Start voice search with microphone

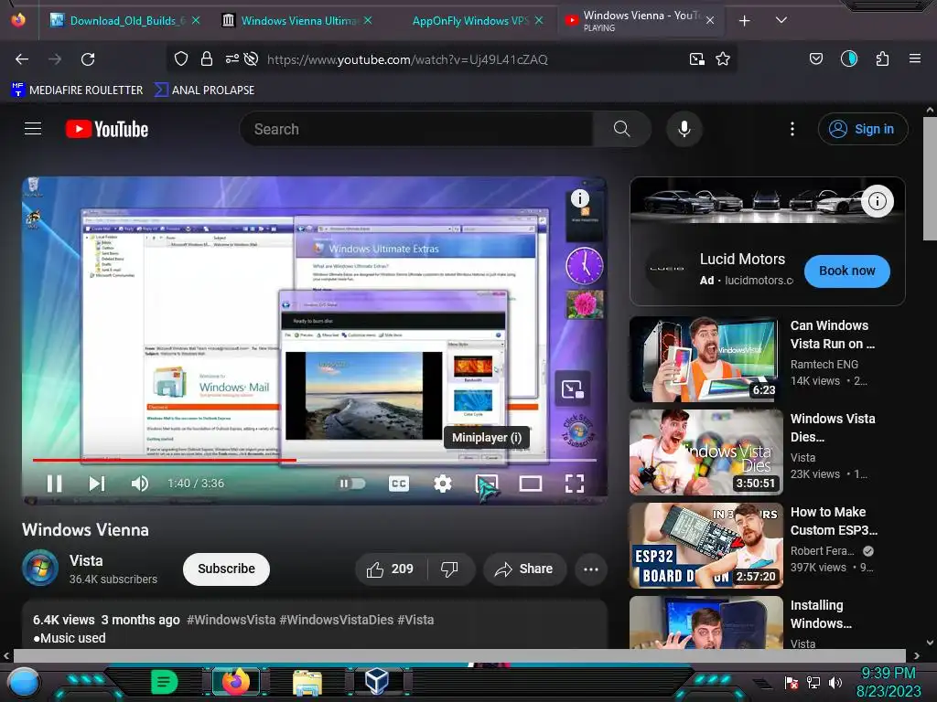coord(684,129)
